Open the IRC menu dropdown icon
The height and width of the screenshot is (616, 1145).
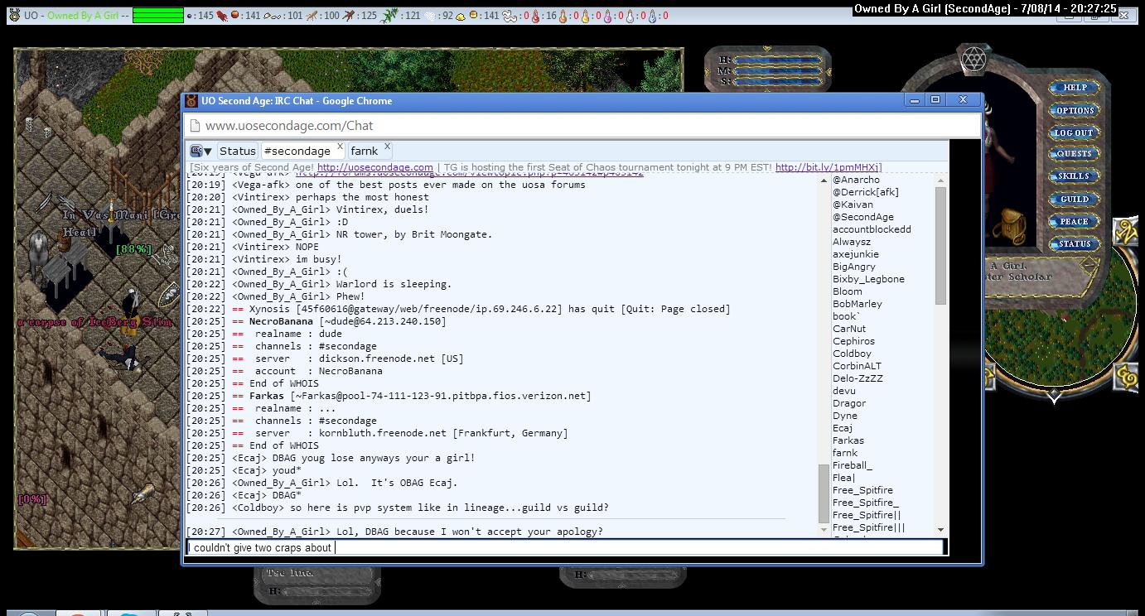point(201,151)
